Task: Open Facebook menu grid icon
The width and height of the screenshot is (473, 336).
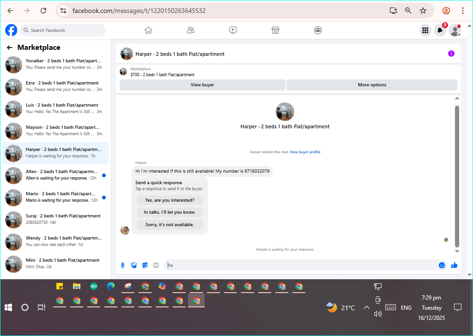Action: click(x=425, y=30)
